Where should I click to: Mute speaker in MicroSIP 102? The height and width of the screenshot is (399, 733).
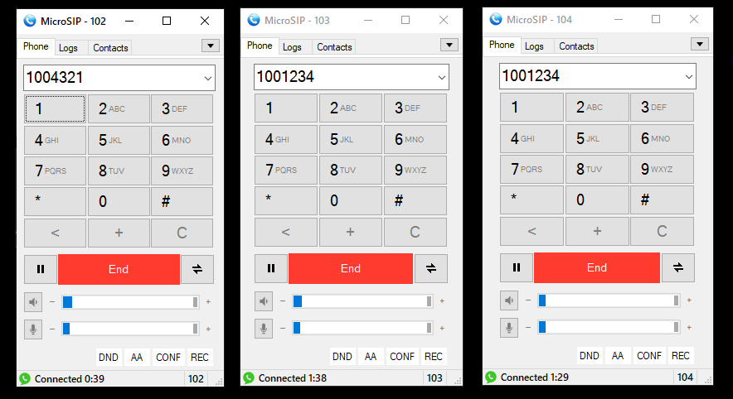tap(33, 302)
